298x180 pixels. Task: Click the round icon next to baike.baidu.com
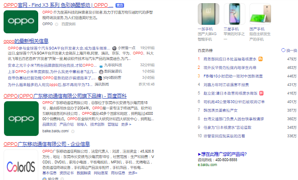(73, 131)
